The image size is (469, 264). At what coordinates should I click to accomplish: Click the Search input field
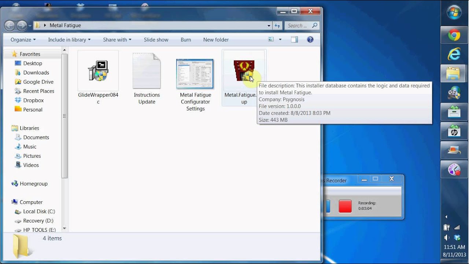pyautogui.click(x=302, y=26)
